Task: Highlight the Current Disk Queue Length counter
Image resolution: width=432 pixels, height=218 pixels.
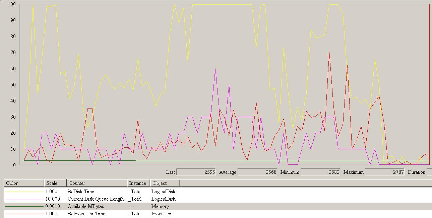Action: point(96,199)
